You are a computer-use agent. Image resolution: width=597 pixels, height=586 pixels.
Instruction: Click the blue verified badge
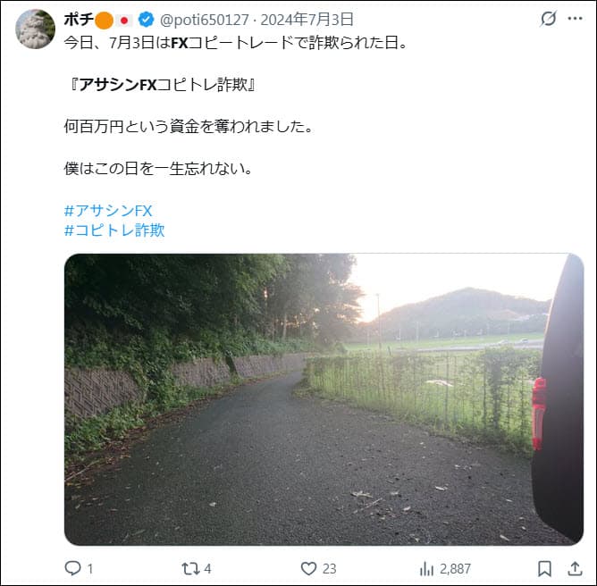(x=147, y=20)
